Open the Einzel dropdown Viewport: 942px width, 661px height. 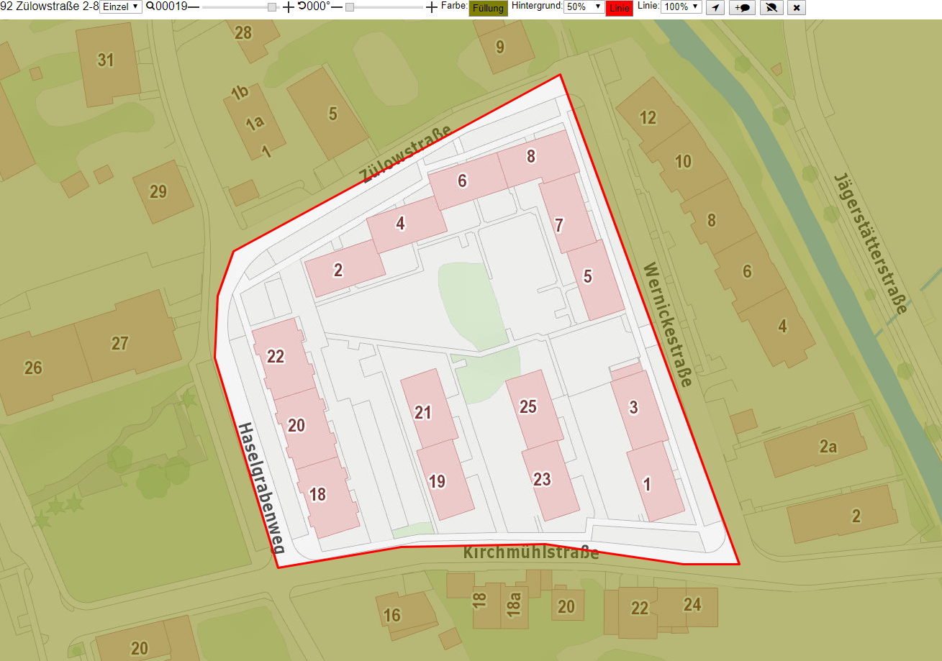click(120, 6)
